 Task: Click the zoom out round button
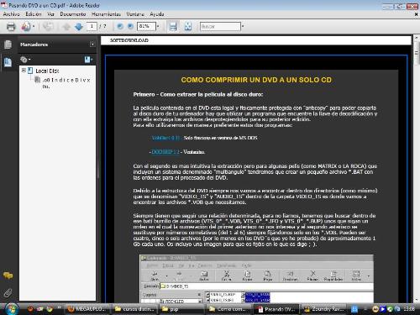tap(120, 26)
